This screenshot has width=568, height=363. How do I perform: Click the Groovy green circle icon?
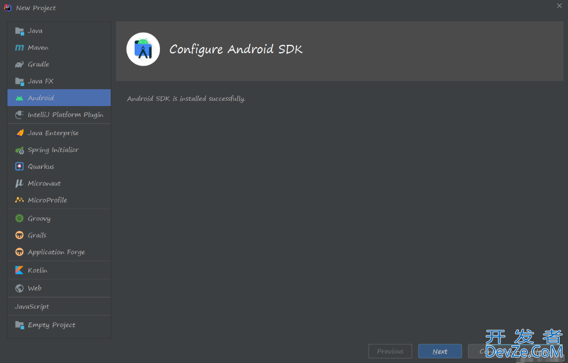(x=20, y=218)
